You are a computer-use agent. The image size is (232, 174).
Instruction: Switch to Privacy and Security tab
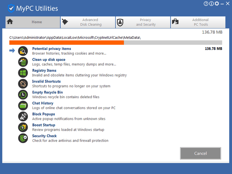(x=143, y=22)
